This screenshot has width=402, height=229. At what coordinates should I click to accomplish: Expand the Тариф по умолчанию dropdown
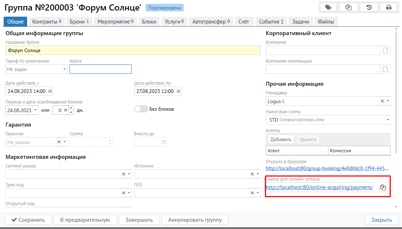pos(65,69)
